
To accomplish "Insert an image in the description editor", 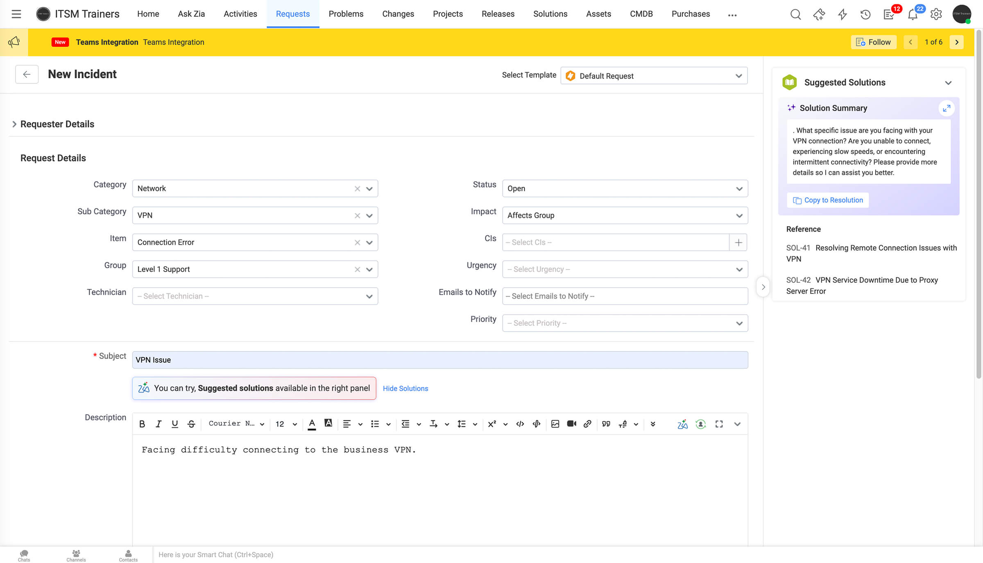I will pos(555,424).
